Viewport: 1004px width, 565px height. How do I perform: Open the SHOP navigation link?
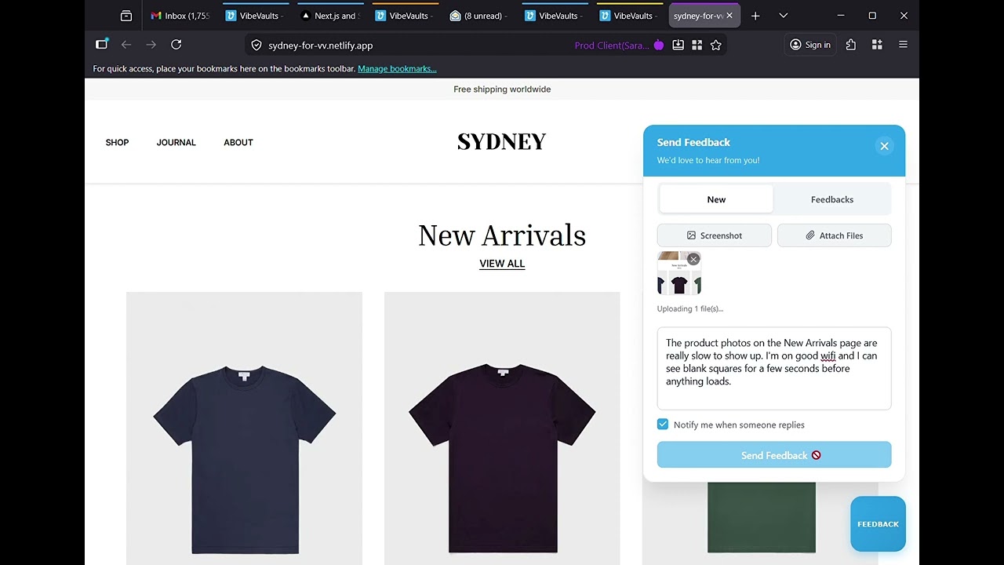pyautogui.click(x=117, y=142)
